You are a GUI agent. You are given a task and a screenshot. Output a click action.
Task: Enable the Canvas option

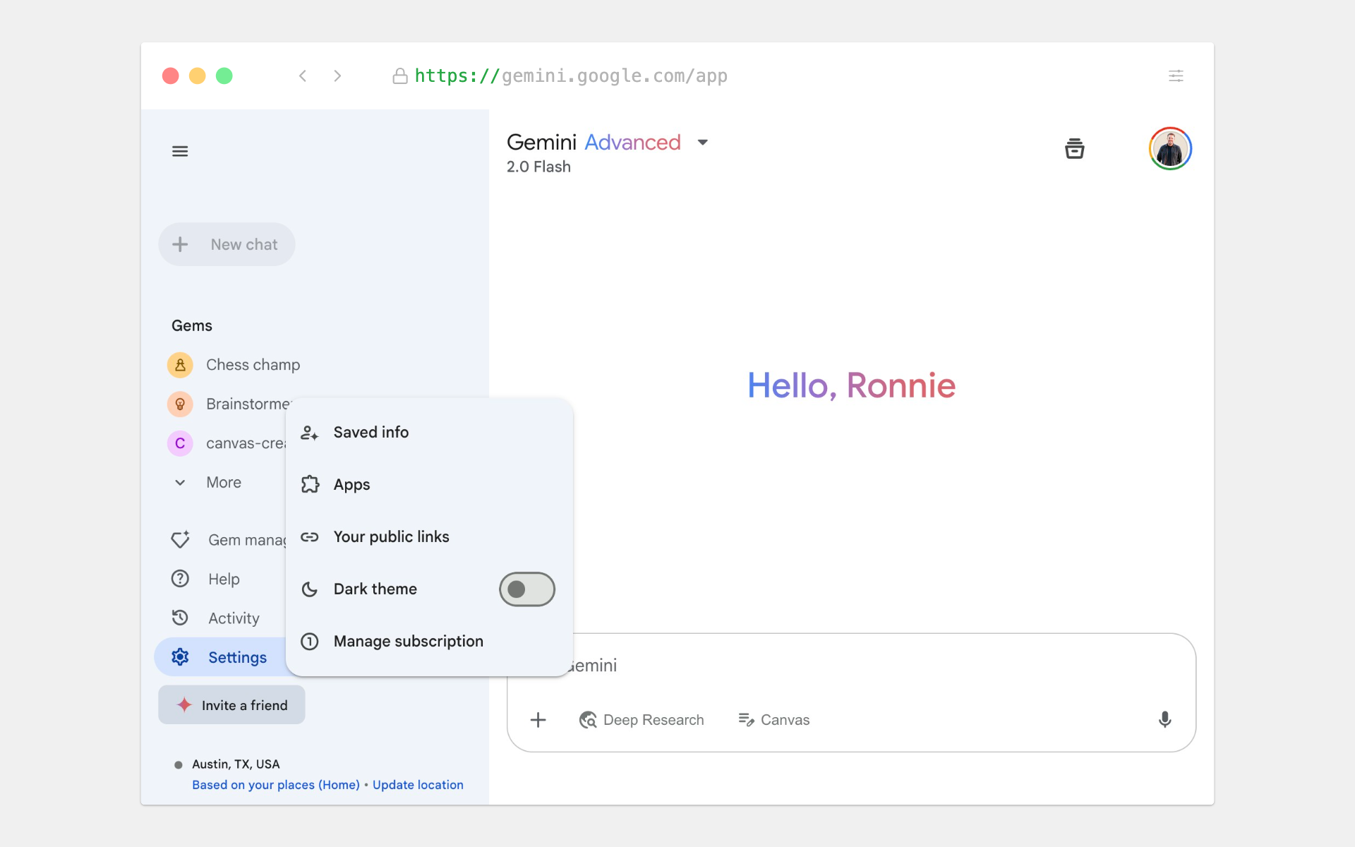(x=773, y=720)
